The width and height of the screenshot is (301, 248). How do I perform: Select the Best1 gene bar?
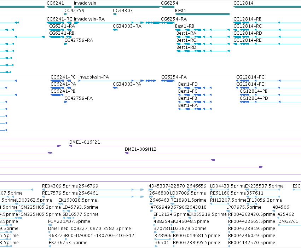click(202, 14)
